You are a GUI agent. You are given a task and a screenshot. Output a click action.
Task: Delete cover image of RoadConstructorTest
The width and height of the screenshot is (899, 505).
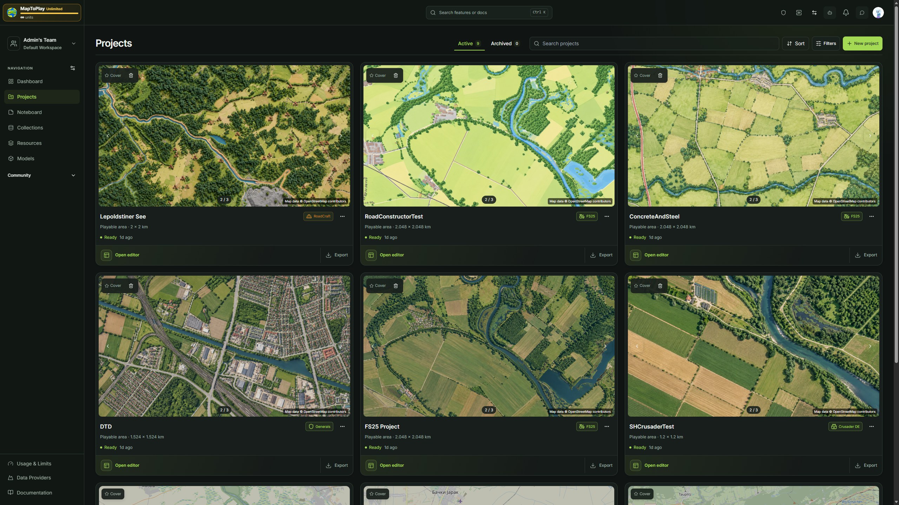pyautogui.click(x=396, y=75)
